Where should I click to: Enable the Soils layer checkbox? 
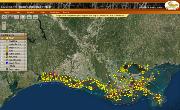pyautogui.click(x=2, y=51)
